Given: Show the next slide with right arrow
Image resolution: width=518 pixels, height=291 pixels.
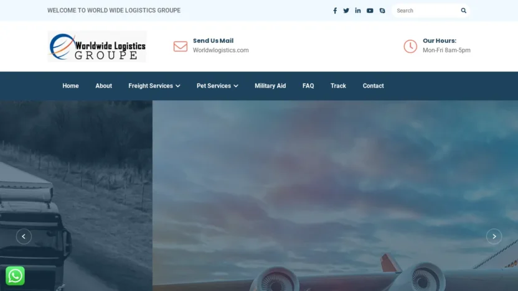Looking at the screenshot, I should pos(494,236).
